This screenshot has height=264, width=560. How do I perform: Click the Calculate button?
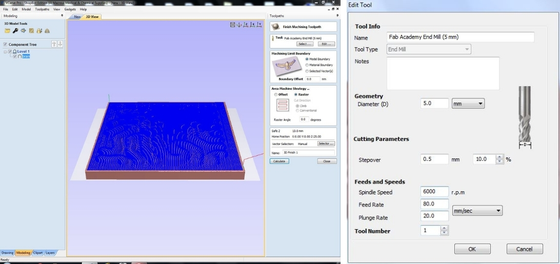click(x=279, y=161)
